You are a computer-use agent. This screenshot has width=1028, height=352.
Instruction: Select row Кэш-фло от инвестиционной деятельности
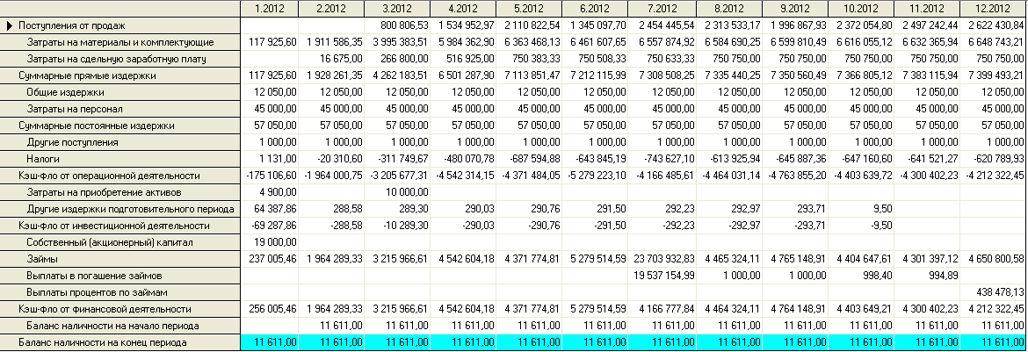click(120, 226)
